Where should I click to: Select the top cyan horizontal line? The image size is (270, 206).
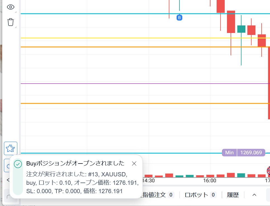click(x=112, y=13)
